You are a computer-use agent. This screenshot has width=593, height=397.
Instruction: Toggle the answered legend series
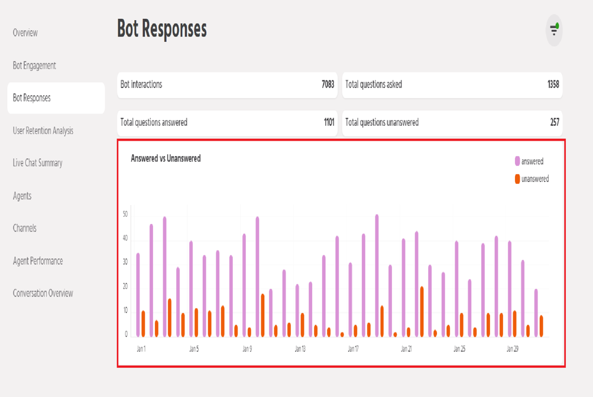532,161
